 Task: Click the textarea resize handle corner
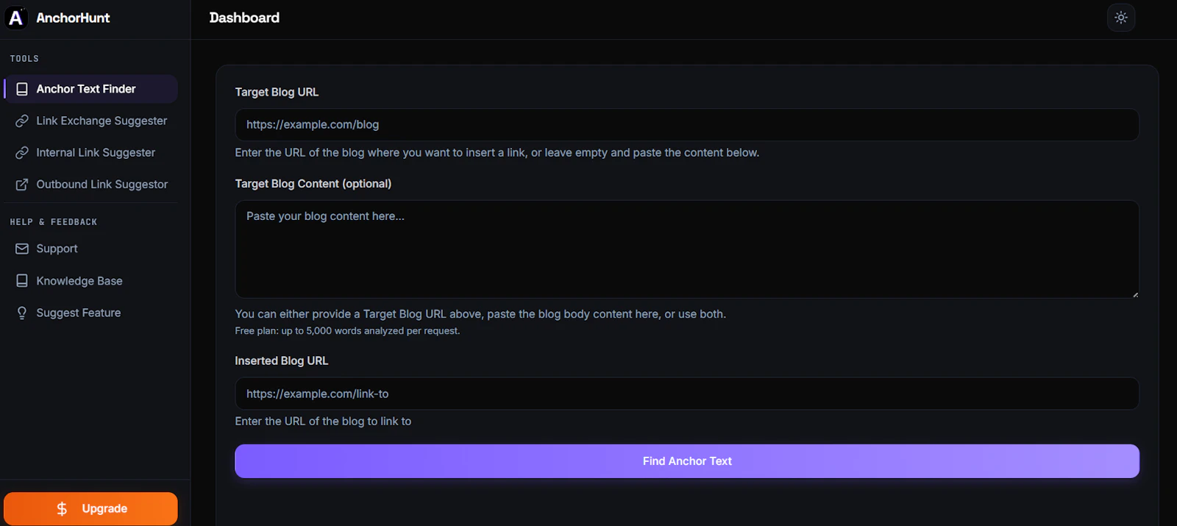tap(1135, 294)
